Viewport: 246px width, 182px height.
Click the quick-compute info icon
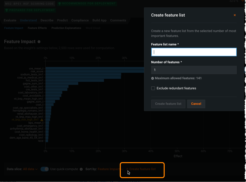(x=81, y=169)
